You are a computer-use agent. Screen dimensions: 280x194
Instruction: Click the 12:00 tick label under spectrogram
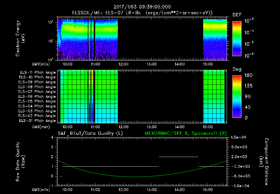[x=123, y=64]
